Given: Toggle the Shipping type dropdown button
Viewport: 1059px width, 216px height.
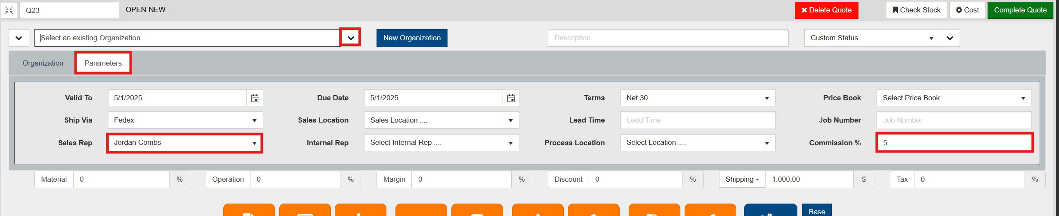Looking at the screenshot, I should click(x=742, y=180).
